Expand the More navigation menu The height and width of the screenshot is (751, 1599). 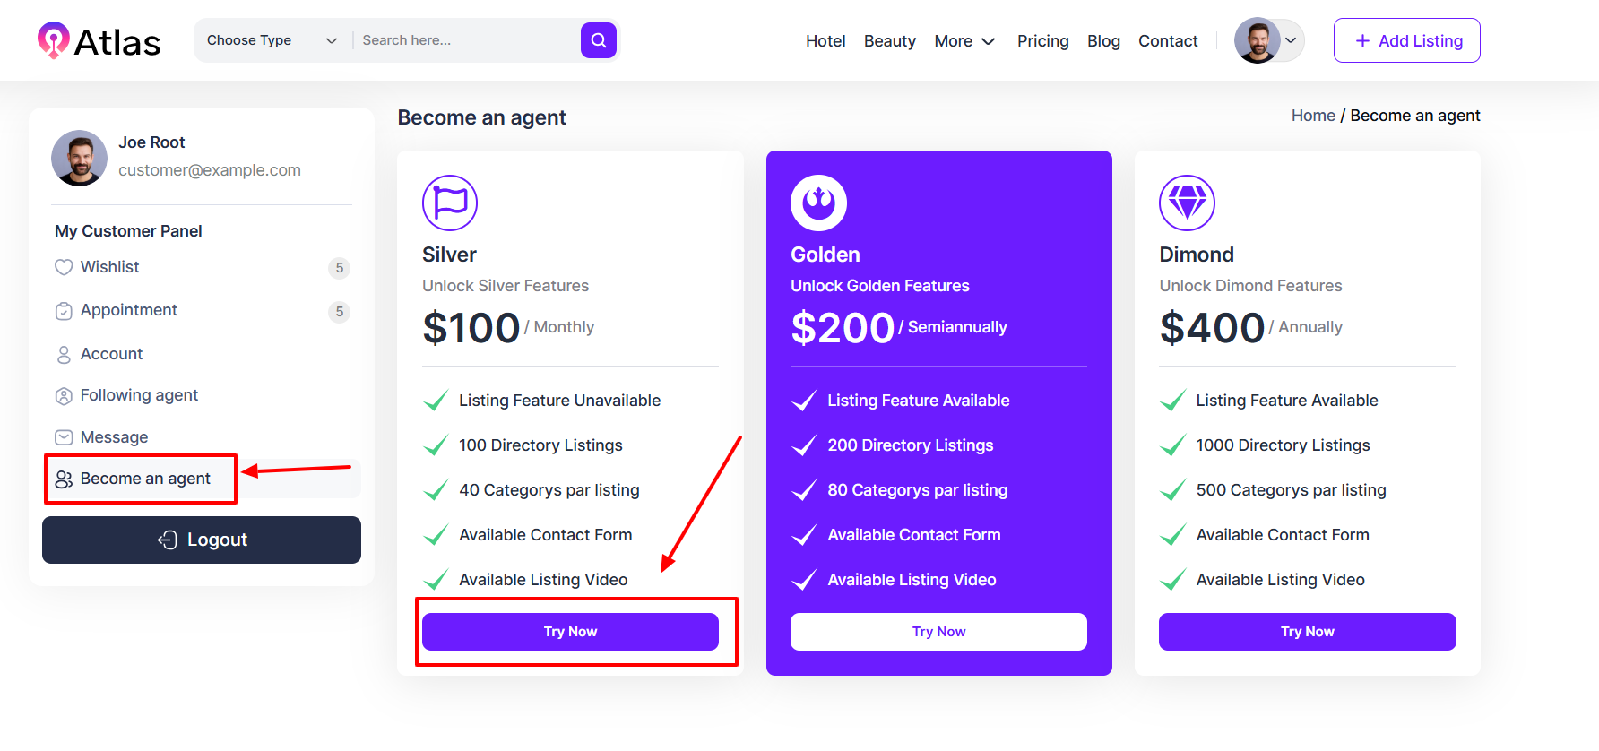[964, 41]
